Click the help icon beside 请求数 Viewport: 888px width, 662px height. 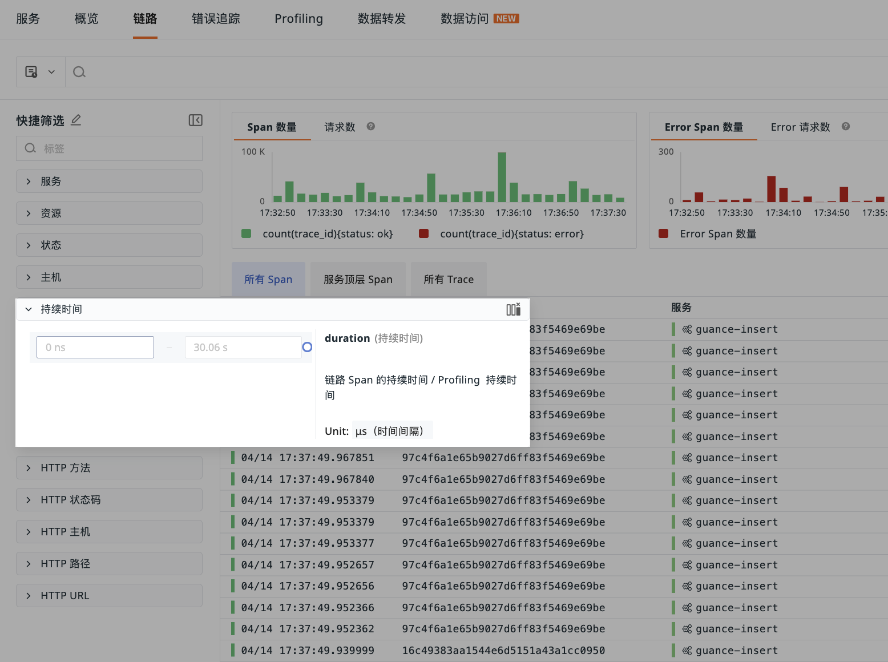(x=371, y=127)
